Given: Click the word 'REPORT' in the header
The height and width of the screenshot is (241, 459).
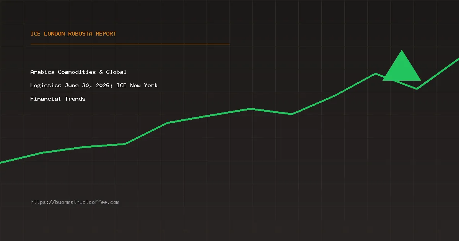Looking at the screenshot, I should pos(106,34).
